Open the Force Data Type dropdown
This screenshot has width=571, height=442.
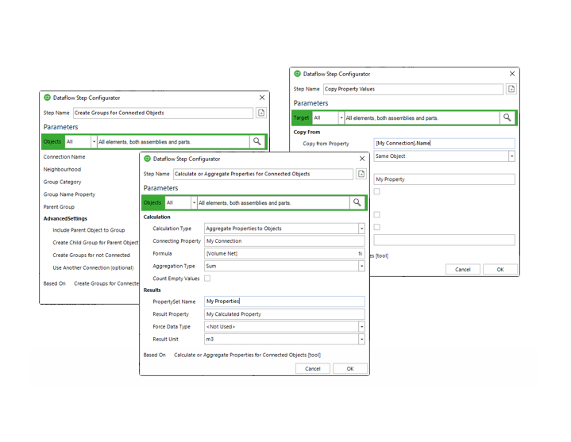coord(361,327)
